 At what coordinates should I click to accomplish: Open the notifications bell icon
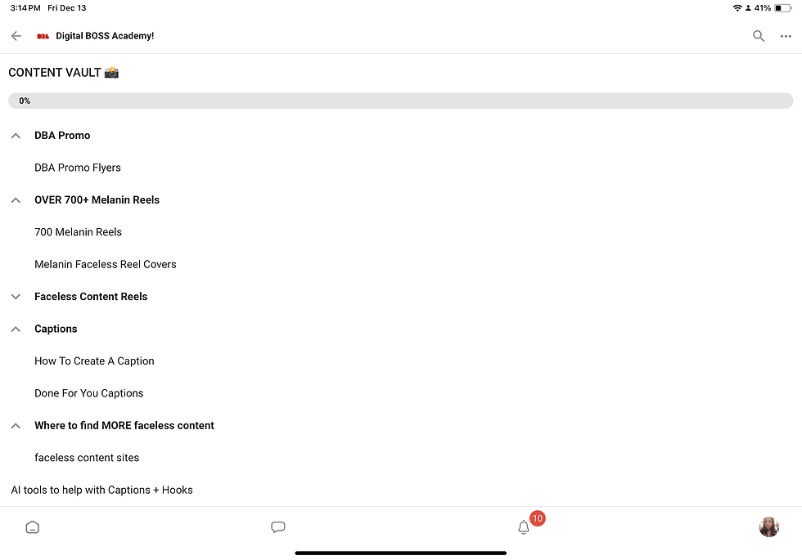tap(523, 527)
